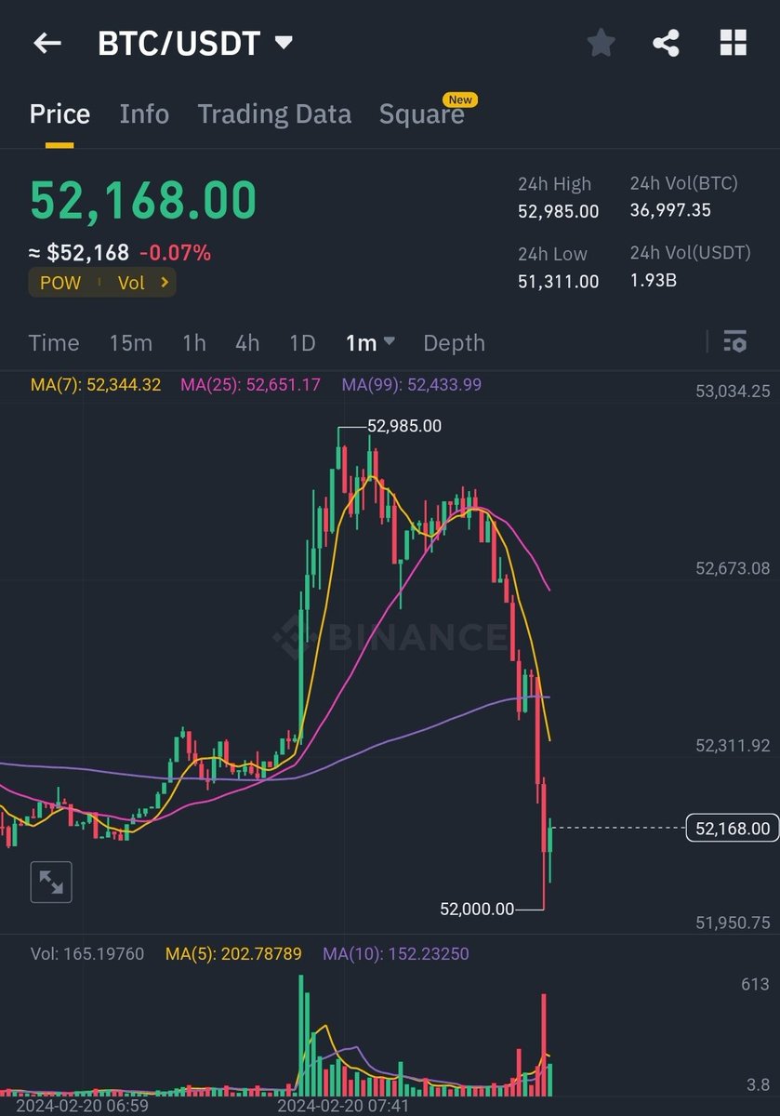This screenshot has width=780, height=1116.
Task: Select the 15m chart interval
Action: 130,342
